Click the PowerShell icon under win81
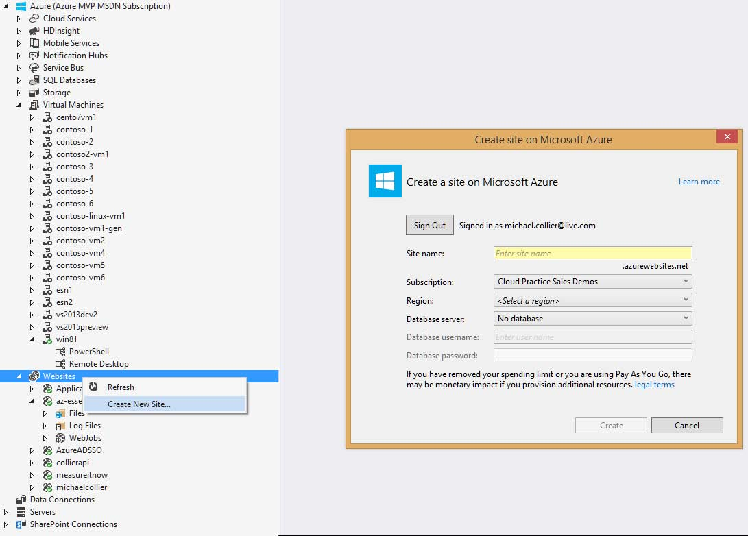This screenshot has width=748, height=536. [x=60, y=352]
